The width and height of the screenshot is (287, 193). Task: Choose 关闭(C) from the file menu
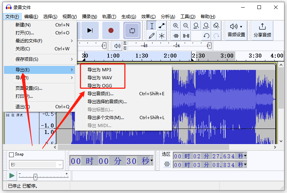click(x=39, y=49)
